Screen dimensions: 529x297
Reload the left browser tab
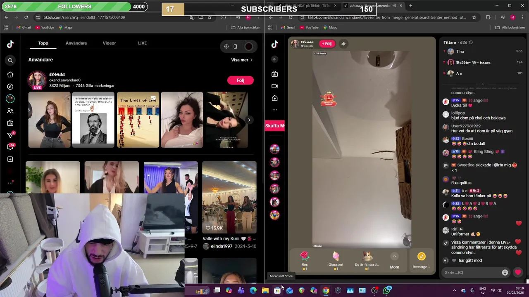[26, 17]
